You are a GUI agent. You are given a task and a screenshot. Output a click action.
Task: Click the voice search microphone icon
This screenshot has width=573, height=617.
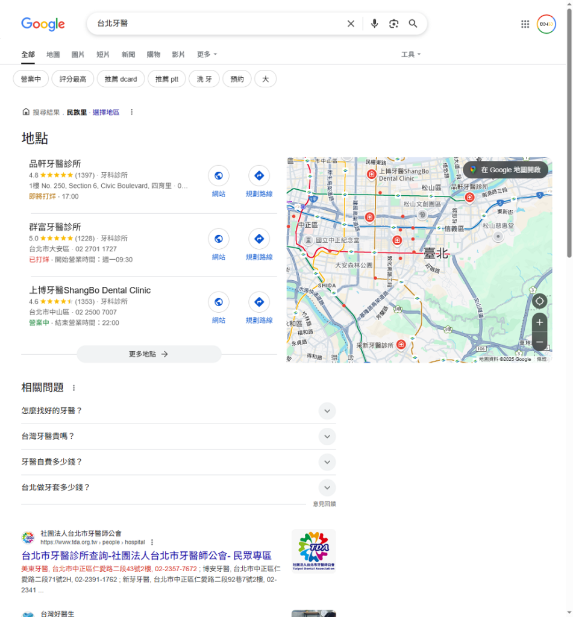[374, 23]
